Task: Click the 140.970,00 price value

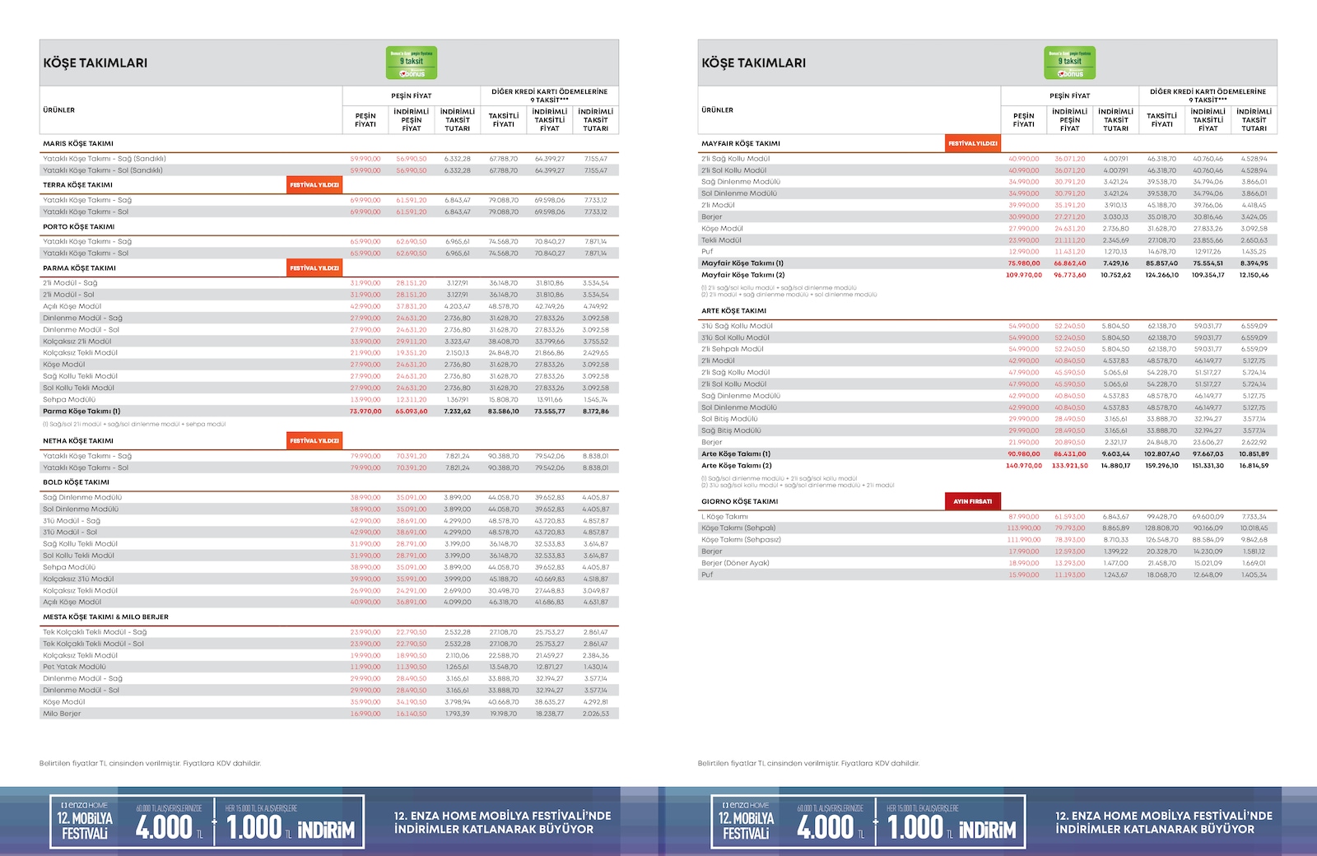Action: pos(1024,466)
